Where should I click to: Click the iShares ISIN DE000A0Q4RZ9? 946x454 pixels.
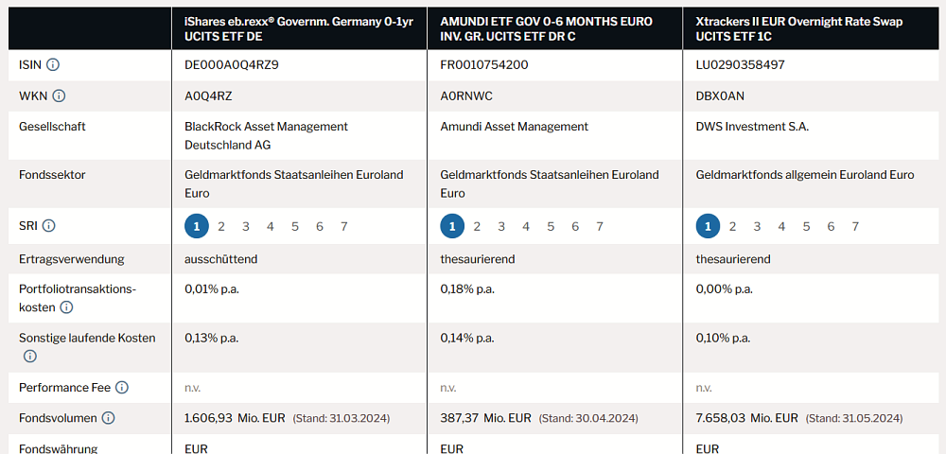coord(232,65)
